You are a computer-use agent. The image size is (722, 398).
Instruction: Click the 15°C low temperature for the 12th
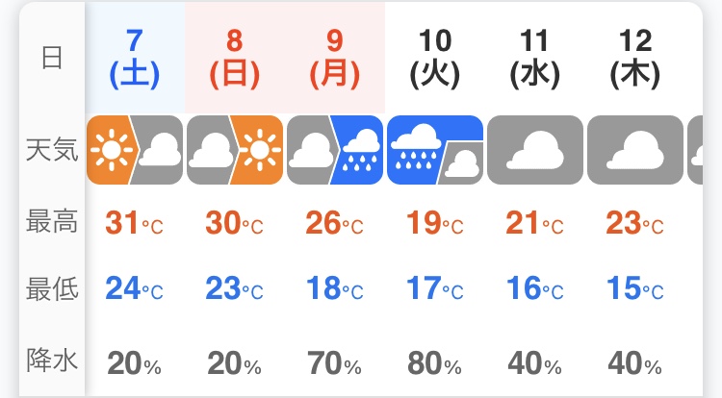click(635, 288)
